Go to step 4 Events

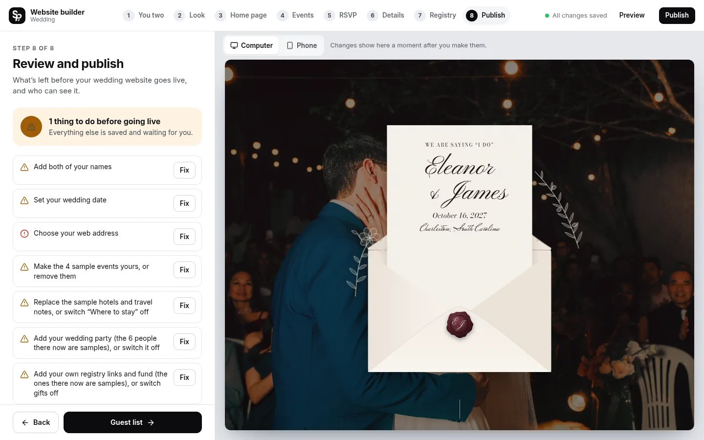(x=296, y=15)
